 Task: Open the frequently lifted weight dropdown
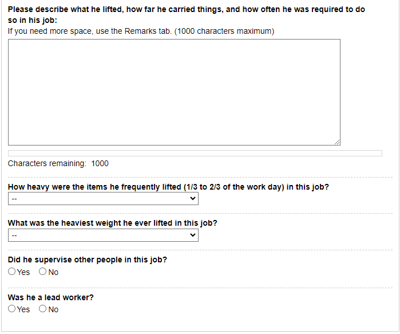103,199
